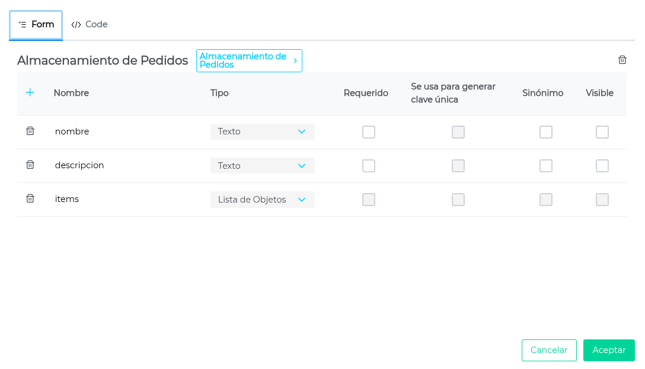Enable Visible checkbox for descripcion
This screenshot has height=369, width=645.
click(602, 166)
